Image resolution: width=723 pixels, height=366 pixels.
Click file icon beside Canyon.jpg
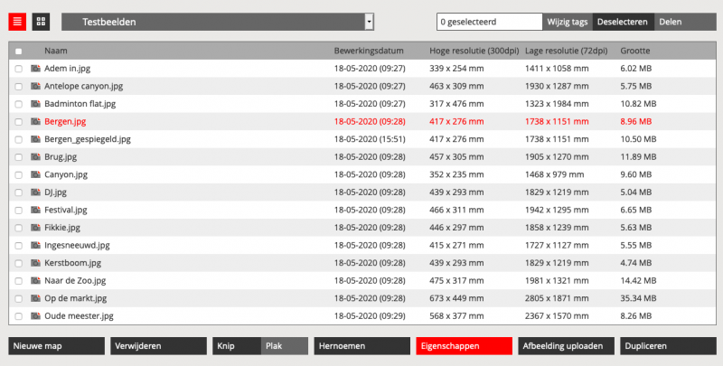pos(35,174)
